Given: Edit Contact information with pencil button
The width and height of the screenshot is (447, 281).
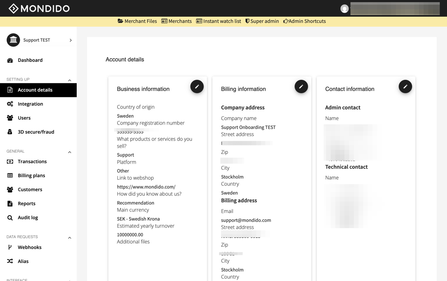Looking at the screenshot, I should coord(405,86).
